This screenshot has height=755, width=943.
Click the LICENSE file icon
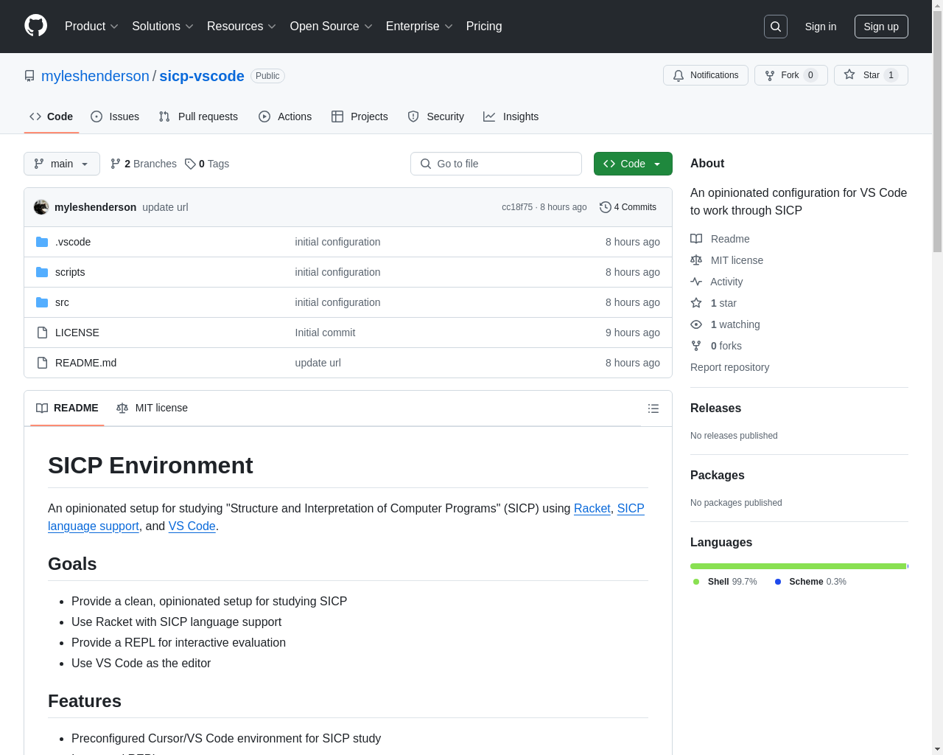(42, 333)
